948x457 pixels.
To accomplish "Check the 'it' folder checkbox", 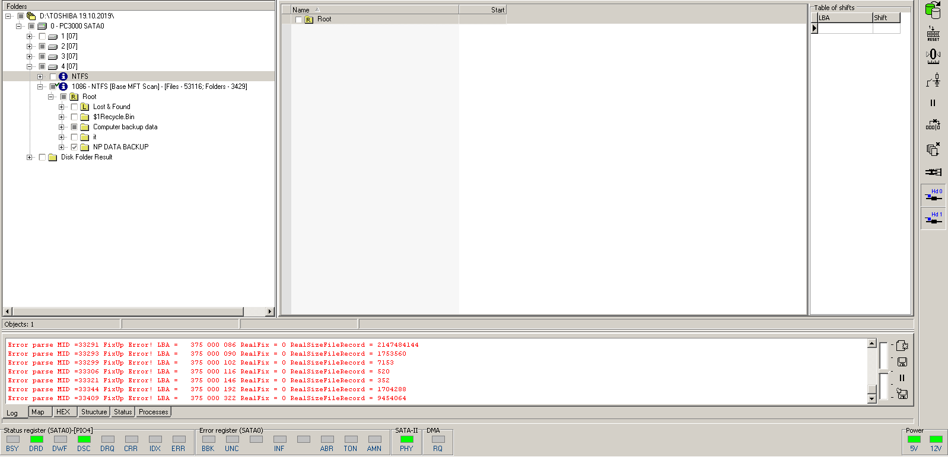I will [74, 137].
